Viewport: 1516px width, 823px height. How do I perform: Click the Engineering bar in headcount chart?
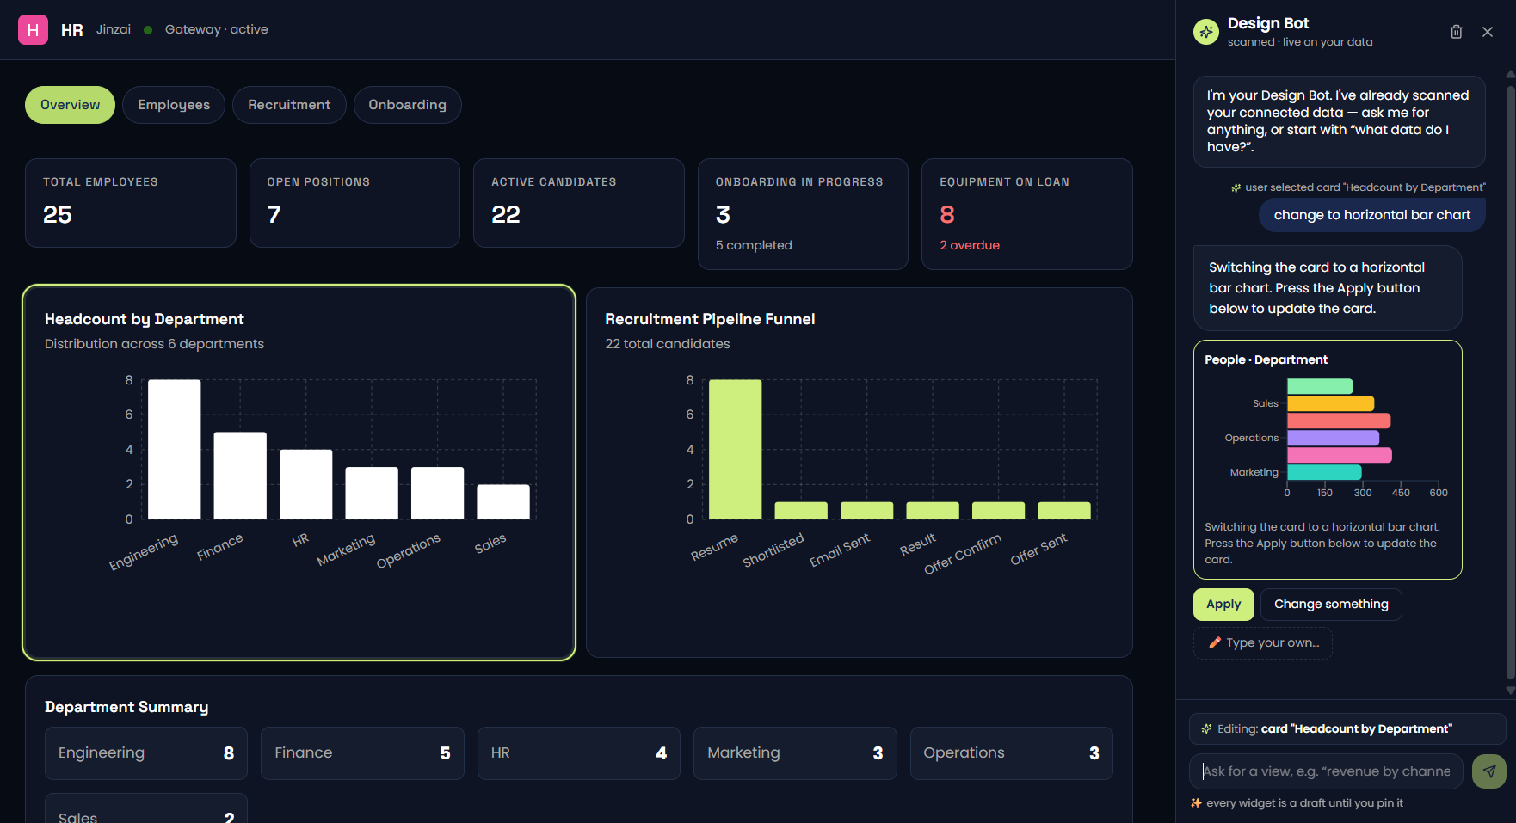[x=175, y=450]
